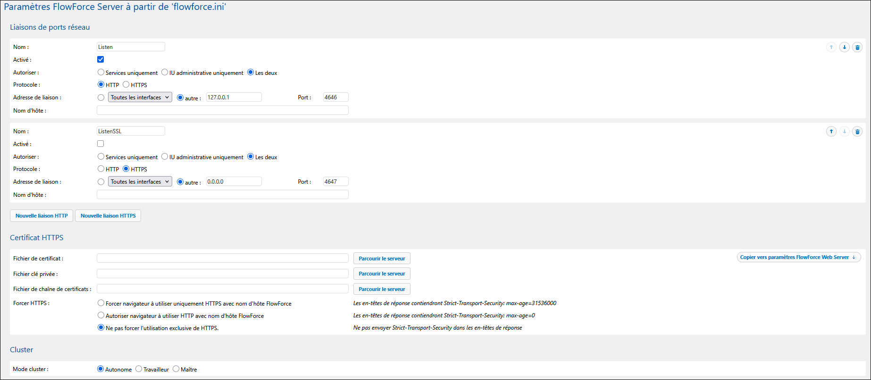
Task: Open Toutes les interfaces dropdown for Listen
Action: [140, 97]
